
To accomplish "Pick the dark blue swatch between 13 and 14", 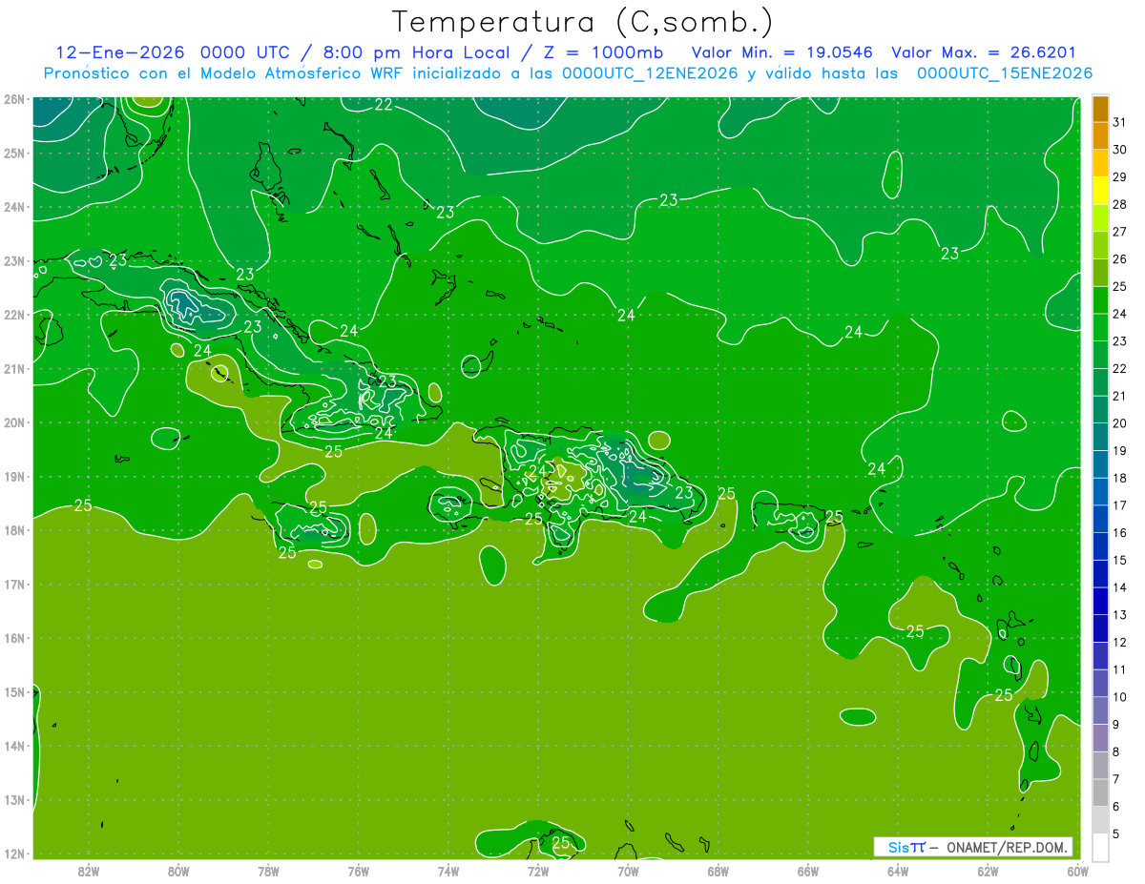I will click(1100, 601).
